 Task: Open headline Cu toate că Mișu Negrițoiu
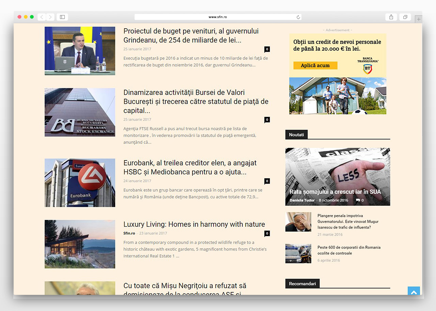point(185,290)
